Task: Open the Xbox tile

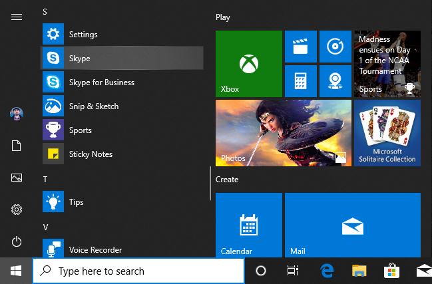Action: (249, 64)
